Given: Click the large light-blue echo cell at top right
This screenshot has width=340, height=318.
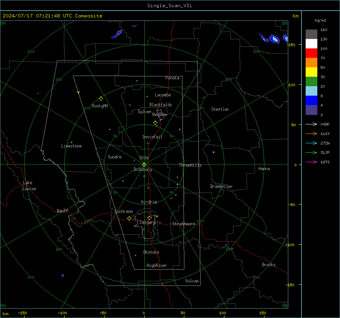Looking at the screenshot, I should click(x=274, y=39).
